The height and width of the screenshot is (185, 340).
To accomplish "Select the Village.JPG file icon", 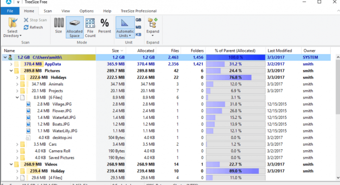I will click(x=28, y=105).
